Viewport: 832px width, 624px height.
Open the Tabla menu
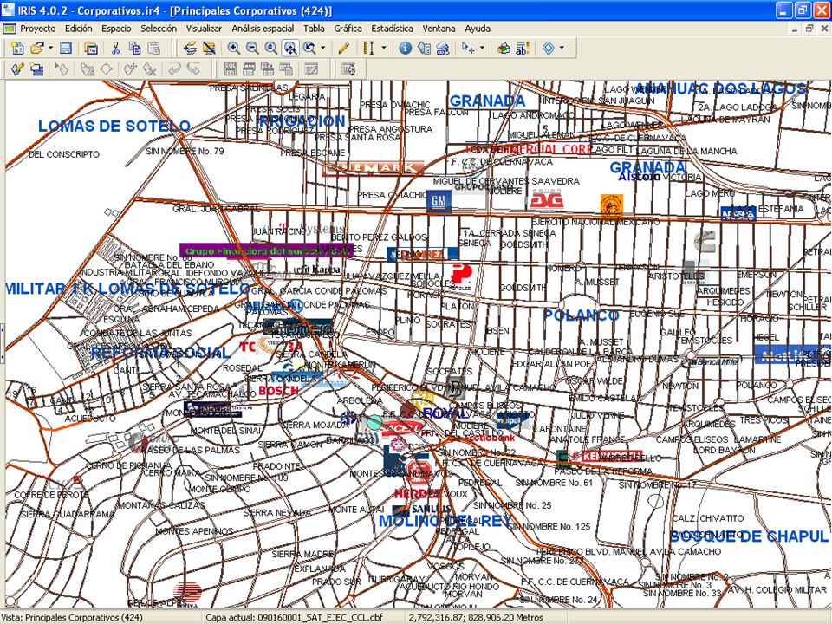[314, 29]
